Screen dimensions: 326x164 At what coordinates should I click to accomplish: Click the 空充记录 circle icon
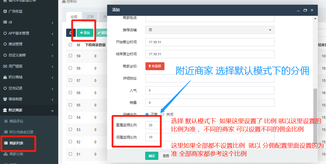click(x=5, y=88)
